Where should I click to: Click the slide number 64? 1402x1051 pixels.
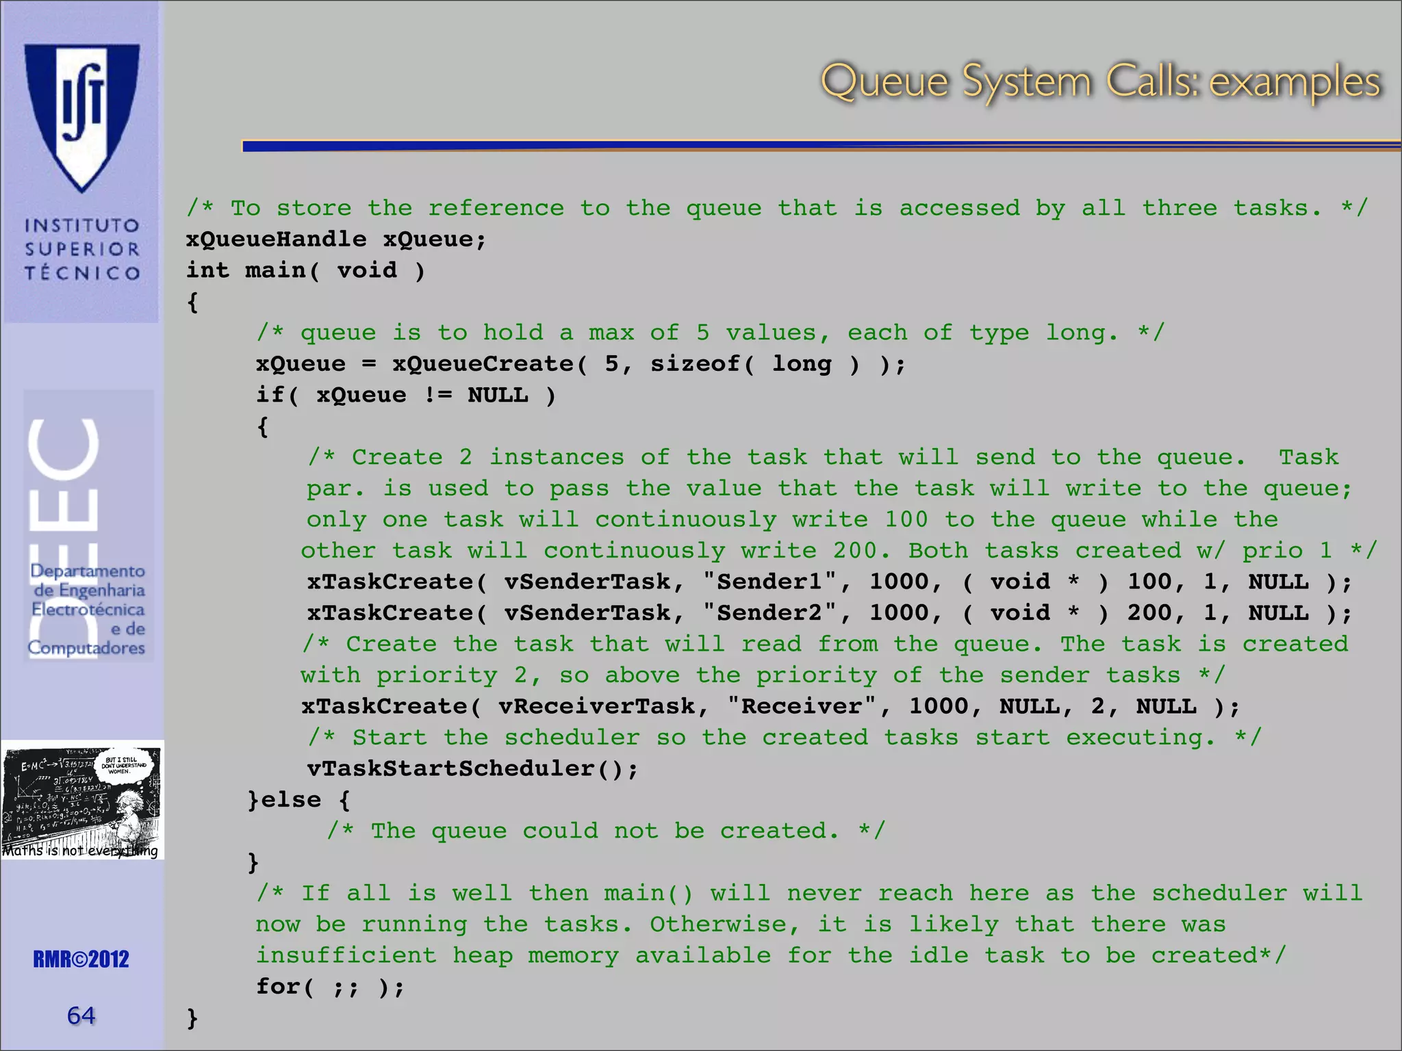point(81,1015)
